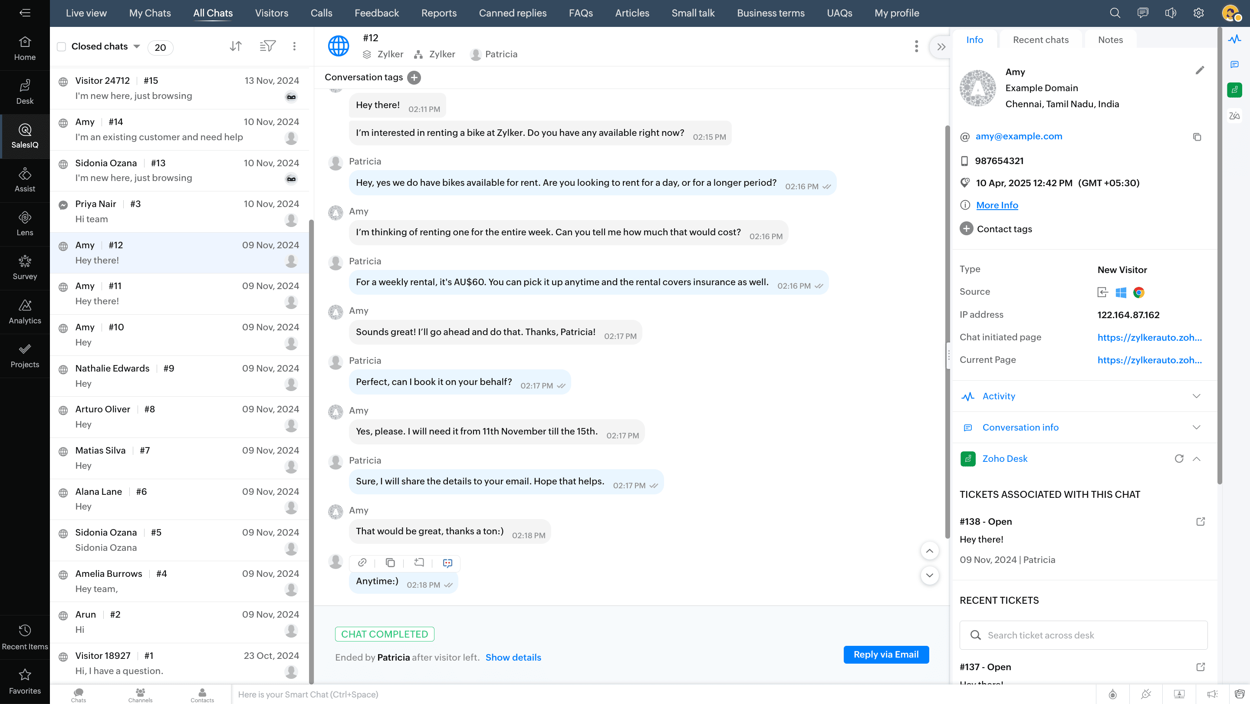Collapse the right info panel arrow
Screen dimensions: 1250x704
pyautogui.click(x=941, y=47)
